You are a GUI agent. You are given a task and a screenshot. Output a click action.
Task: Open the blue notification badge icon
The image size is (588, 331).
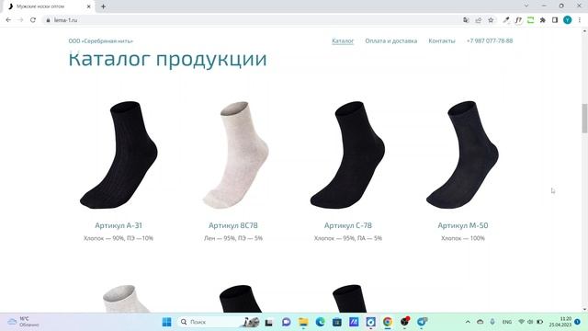(578, 322)
